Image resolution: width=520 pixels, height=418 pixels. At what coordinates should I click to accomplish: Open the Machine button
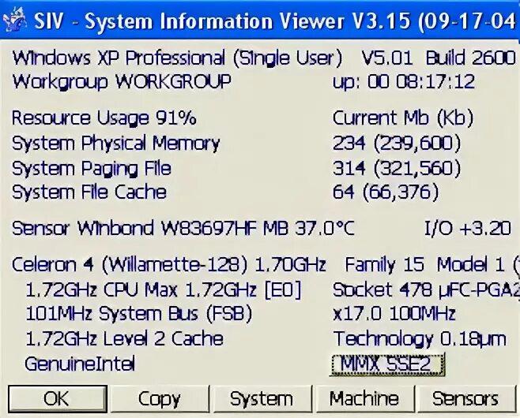coord(364,398)
